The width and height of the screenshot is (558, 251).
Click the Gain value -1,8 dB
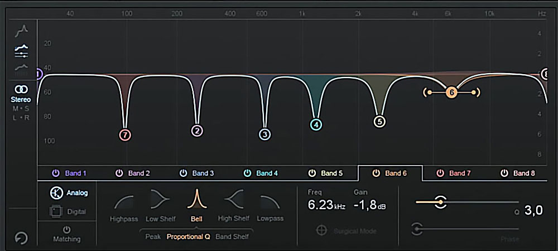coord(370,205)
